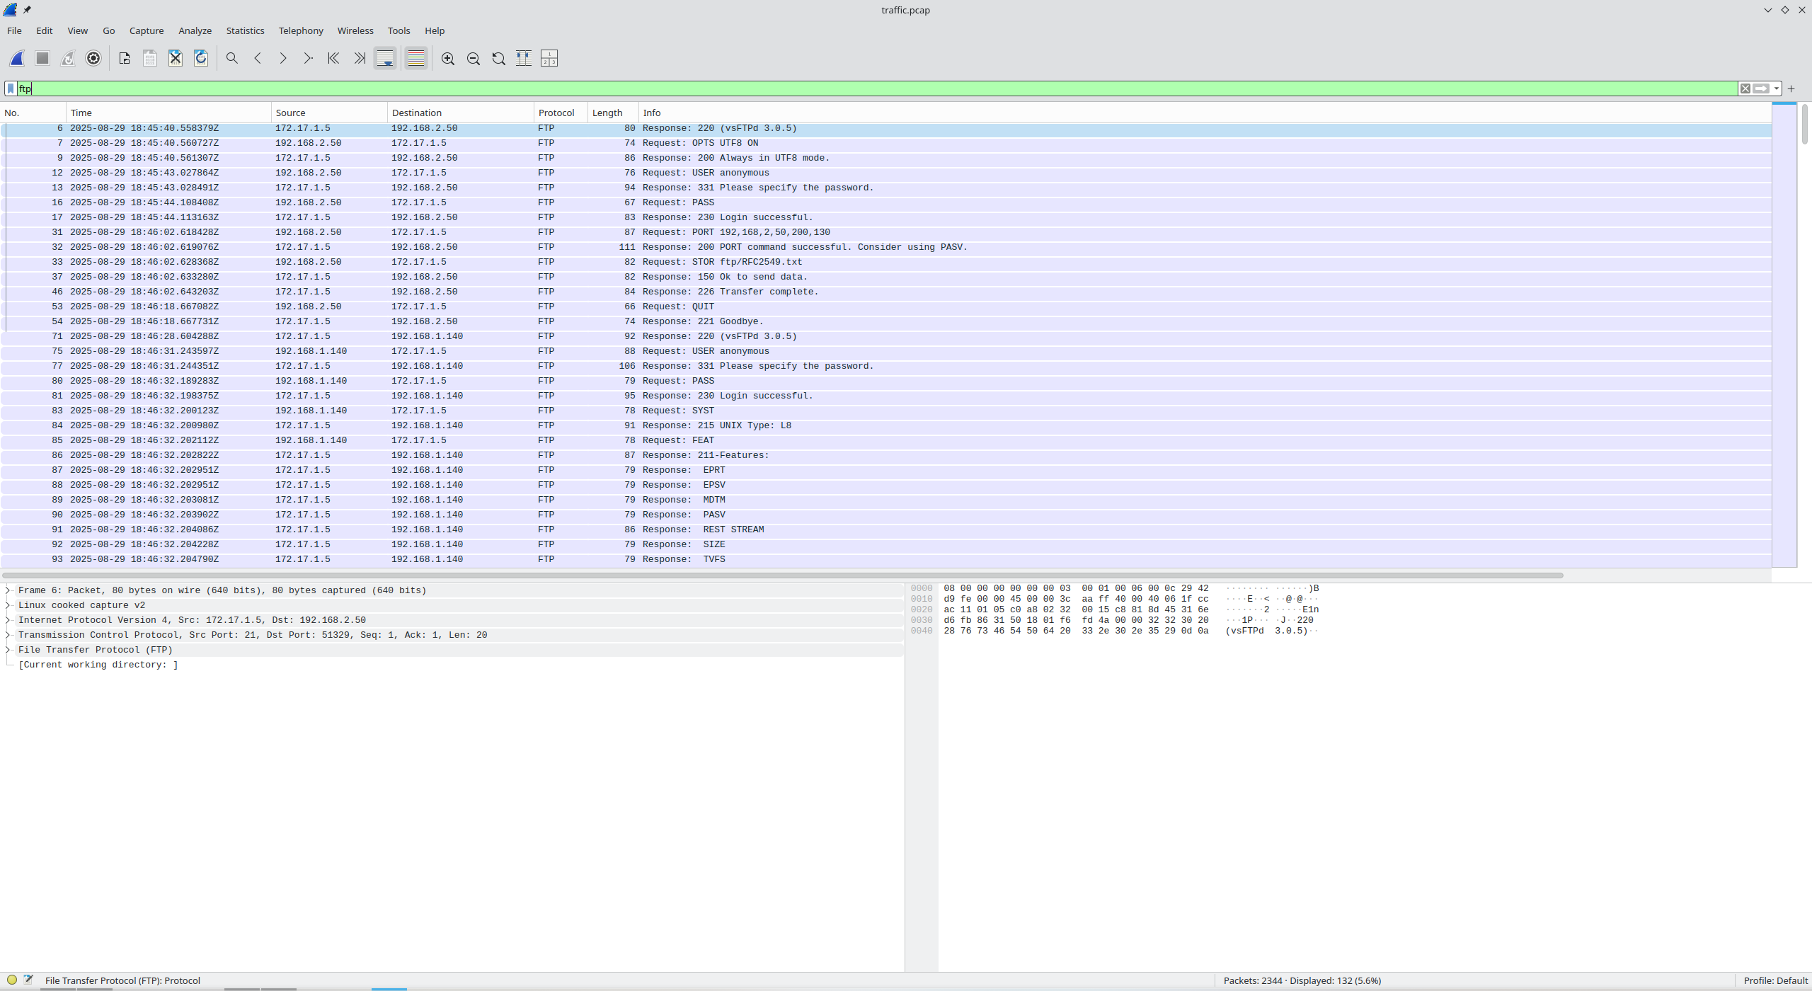Sort by the Source column header
Screen dimensions: 1812x991
pyautogui.click(x=329, y=113)
